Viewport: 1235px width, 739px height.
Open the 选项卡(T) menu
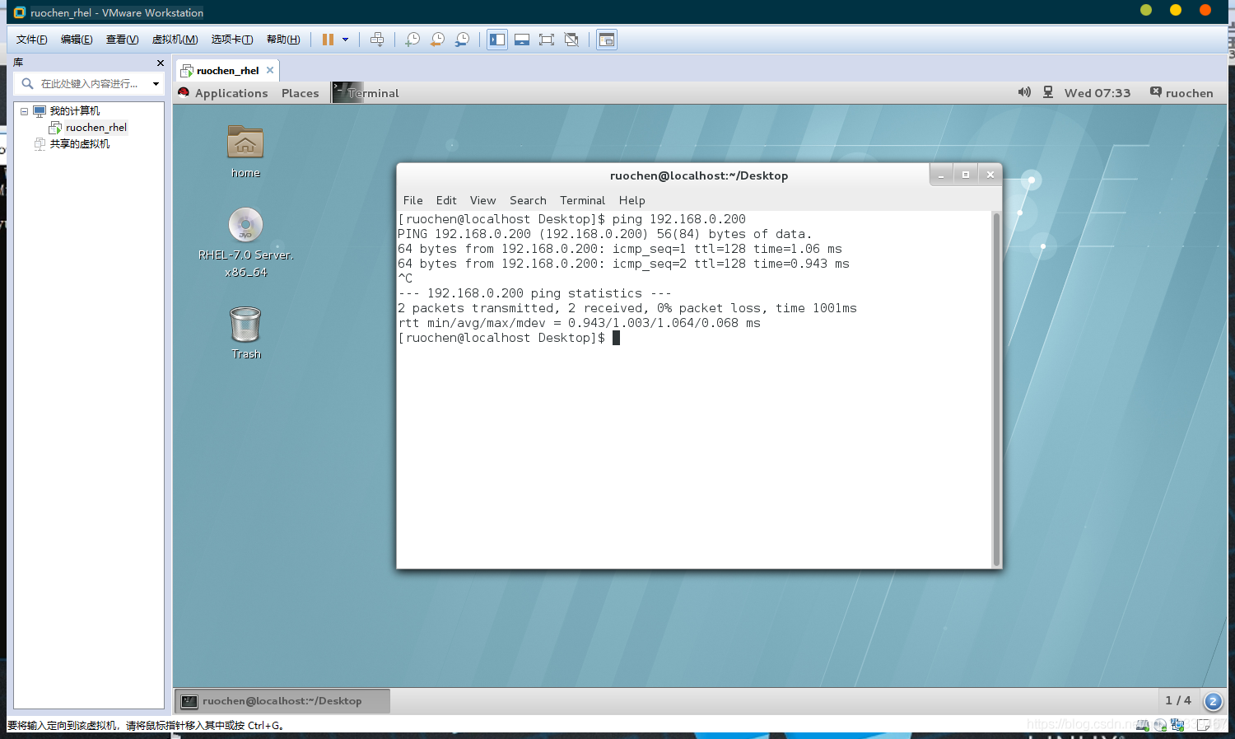tap(232, 40)
